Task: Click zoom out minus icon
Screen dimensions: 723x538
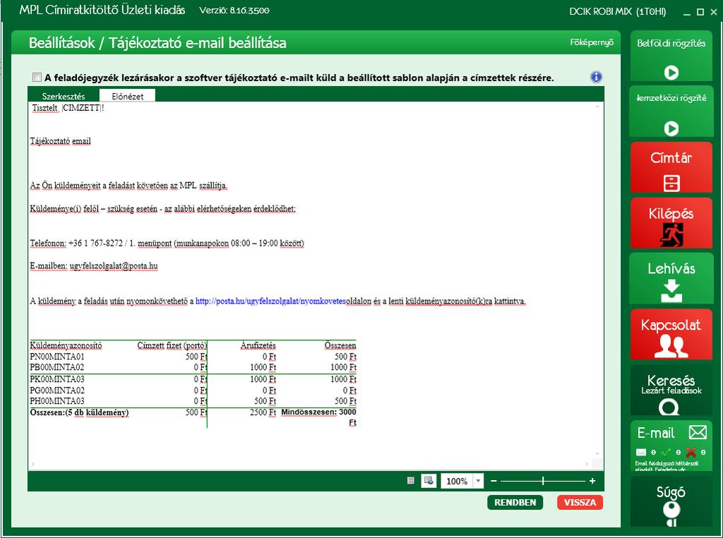Action: click(494, 481)
